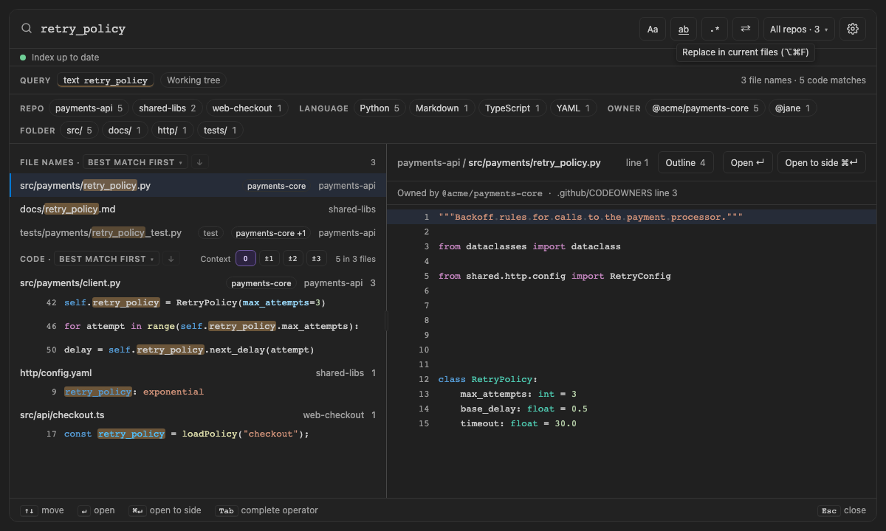Toggle match case (Aa) option
Viewport: 886px width, 531px height.
point(653,29)
